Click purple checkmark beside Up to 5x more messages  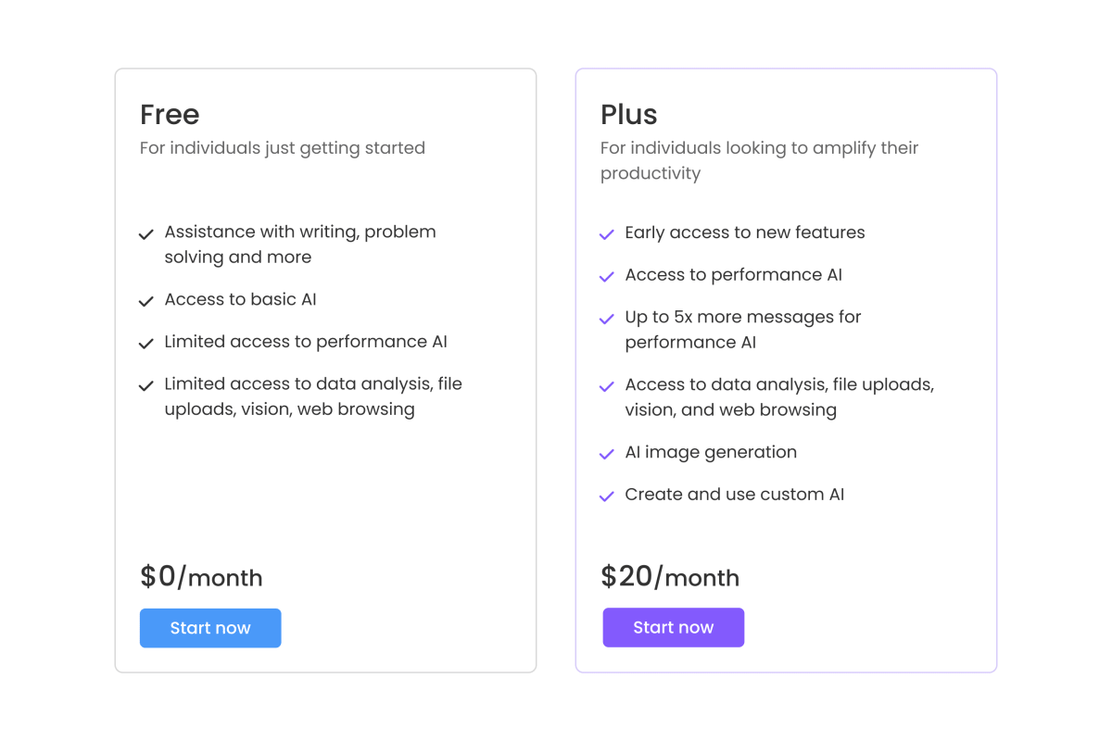607,319
